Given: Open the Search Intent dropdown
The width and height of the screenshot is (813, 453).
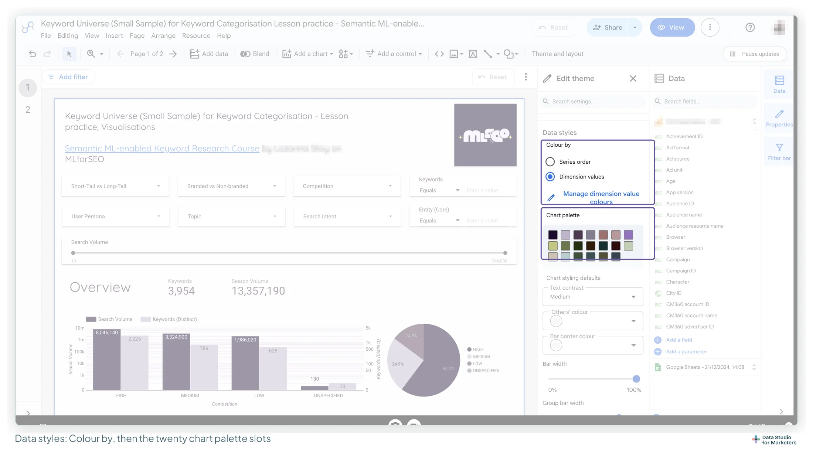Looking at the screenshot, I should click(x=347, y=217).
